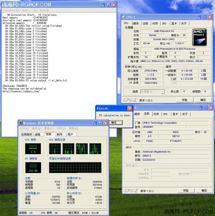The height and width of the screenshot is (216, 215).
Task: Select the CPU tab in upper CPU-Z
Action: click(x=126, y=23)
